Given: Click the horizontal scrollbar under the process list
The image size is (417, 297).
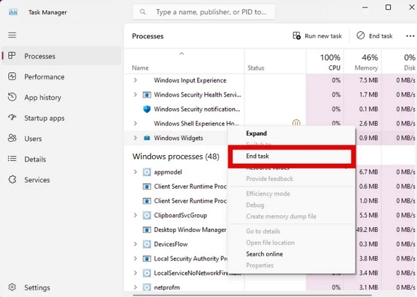Looking at the screenshot, I should [252, 295].
